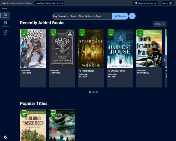Open the American Spirits book cover

pyautogui.click(x=62, y=48)
